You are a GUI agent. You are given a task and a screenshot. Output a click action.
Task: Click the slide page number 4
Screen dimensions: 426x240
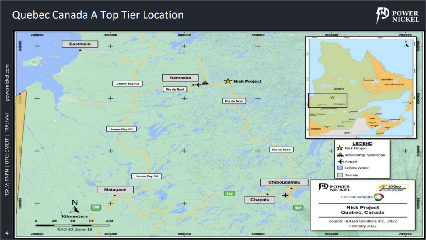tap(7, 233)
